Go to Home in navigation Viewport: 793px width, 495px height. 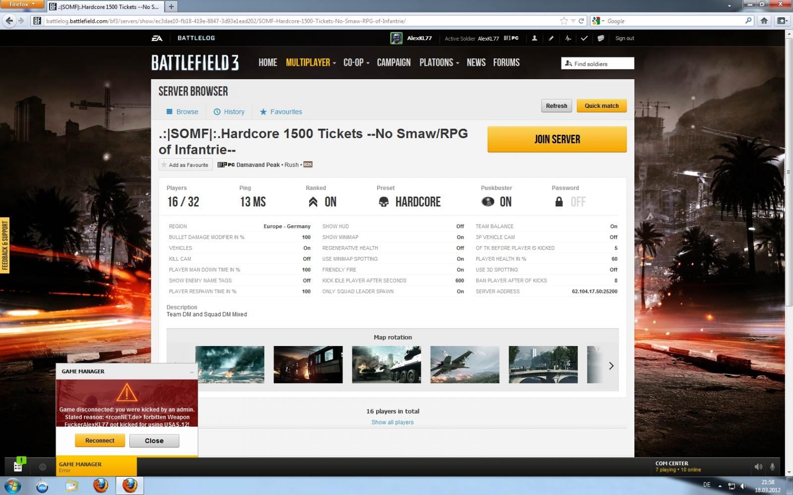[268, 62]
